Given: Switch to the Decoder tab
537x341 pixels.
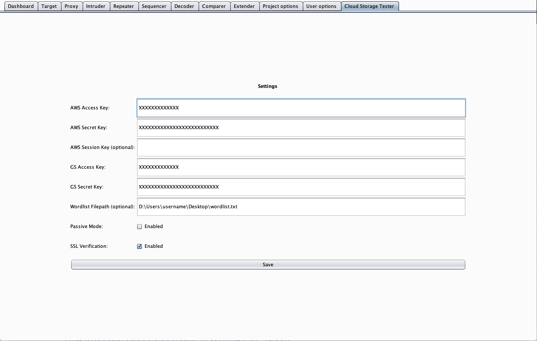Looking at the screenshot, I should tap(185, 6).
